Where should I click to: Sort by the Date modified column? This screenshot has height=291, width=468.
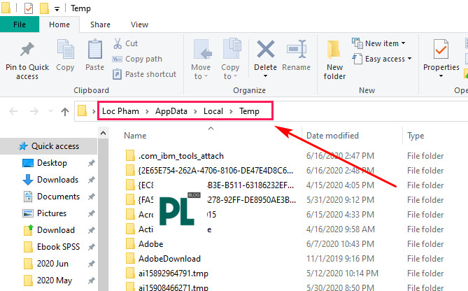[x=332, y=136]
